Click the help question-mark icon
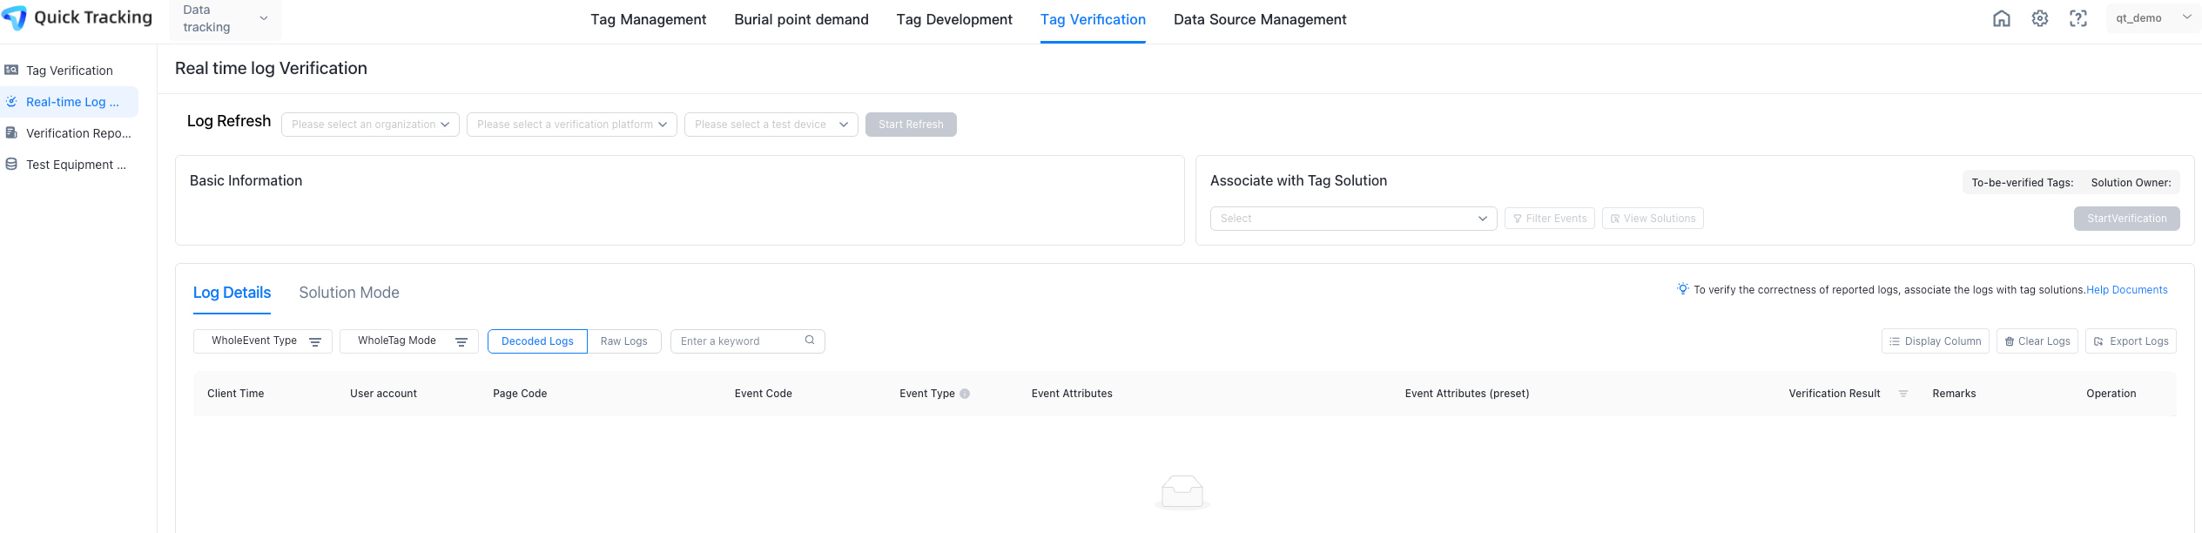2202x533 pixels. pyautogui.click(x=2077, y=18)
